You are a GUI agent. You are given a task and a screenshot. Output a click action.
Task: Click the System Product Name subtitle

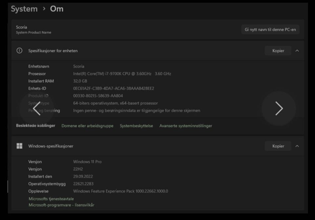tap(33, 33)
